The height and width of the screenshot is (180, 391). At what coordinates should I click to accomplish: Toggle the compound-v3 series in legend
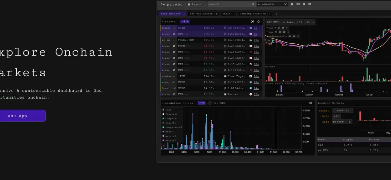click(172, 127)
